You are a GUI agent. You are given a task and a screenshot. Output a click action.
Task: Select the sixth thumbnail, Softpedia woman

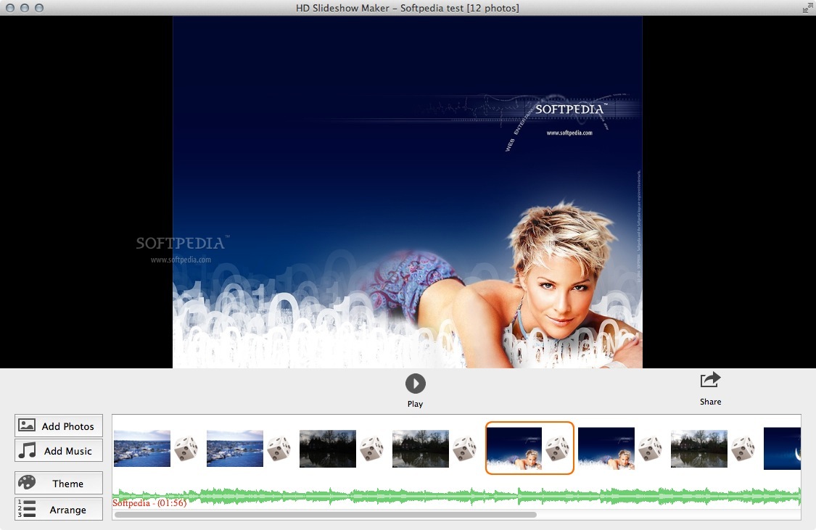coord(606,448)
